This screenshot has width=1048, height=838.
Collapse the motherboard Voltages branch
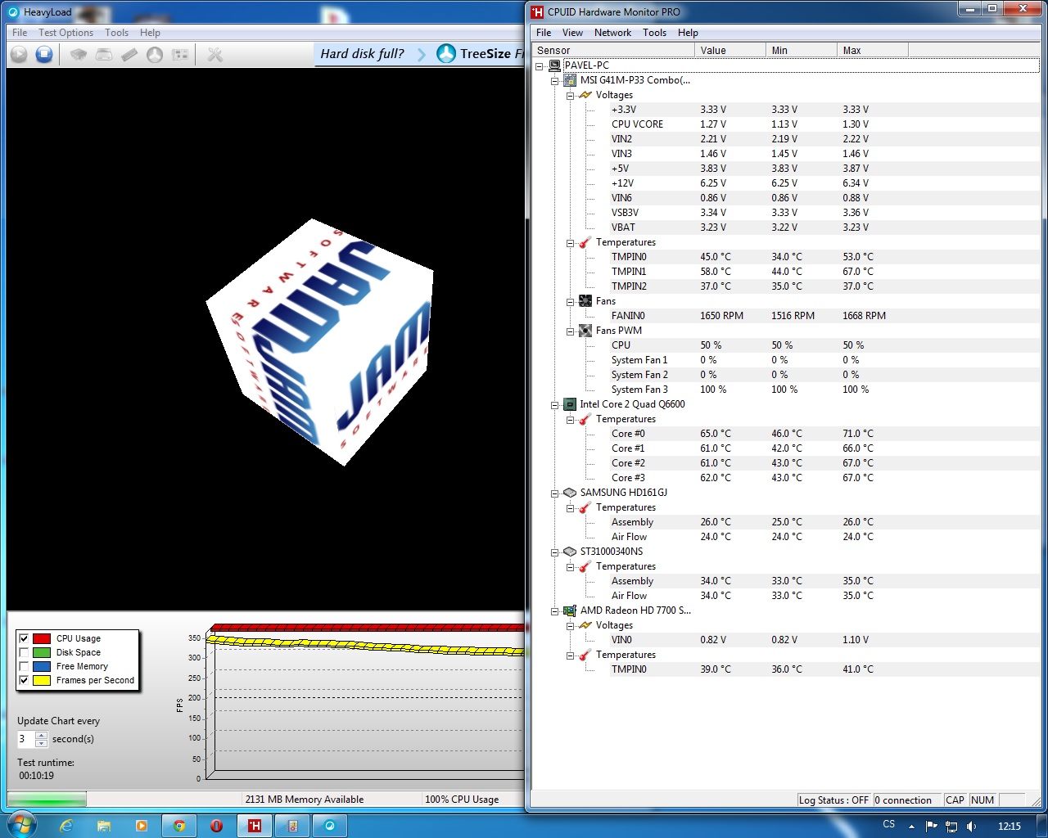coord(570,96)
